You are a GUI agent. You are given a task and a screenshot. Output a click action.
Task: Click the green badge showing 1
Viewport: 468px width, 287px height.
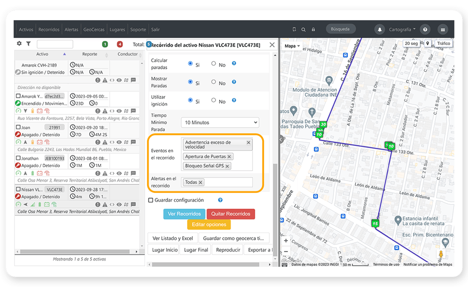pyautogui.click(x=105, y=44)
